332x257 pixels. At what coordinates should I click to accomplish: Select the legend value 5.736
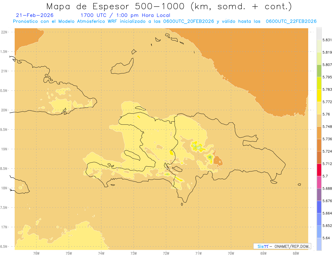click(x=327, y=139)
